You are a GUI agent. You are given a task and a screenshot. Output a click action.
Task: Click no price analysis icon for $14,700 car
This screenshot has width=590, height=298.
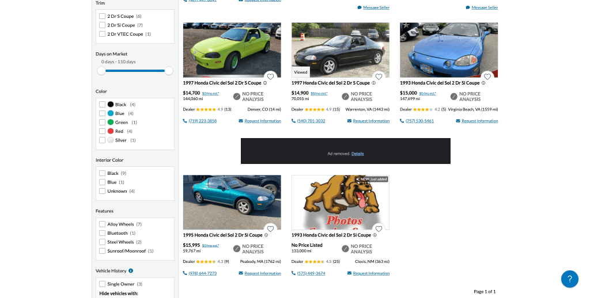tap(237, 97)
